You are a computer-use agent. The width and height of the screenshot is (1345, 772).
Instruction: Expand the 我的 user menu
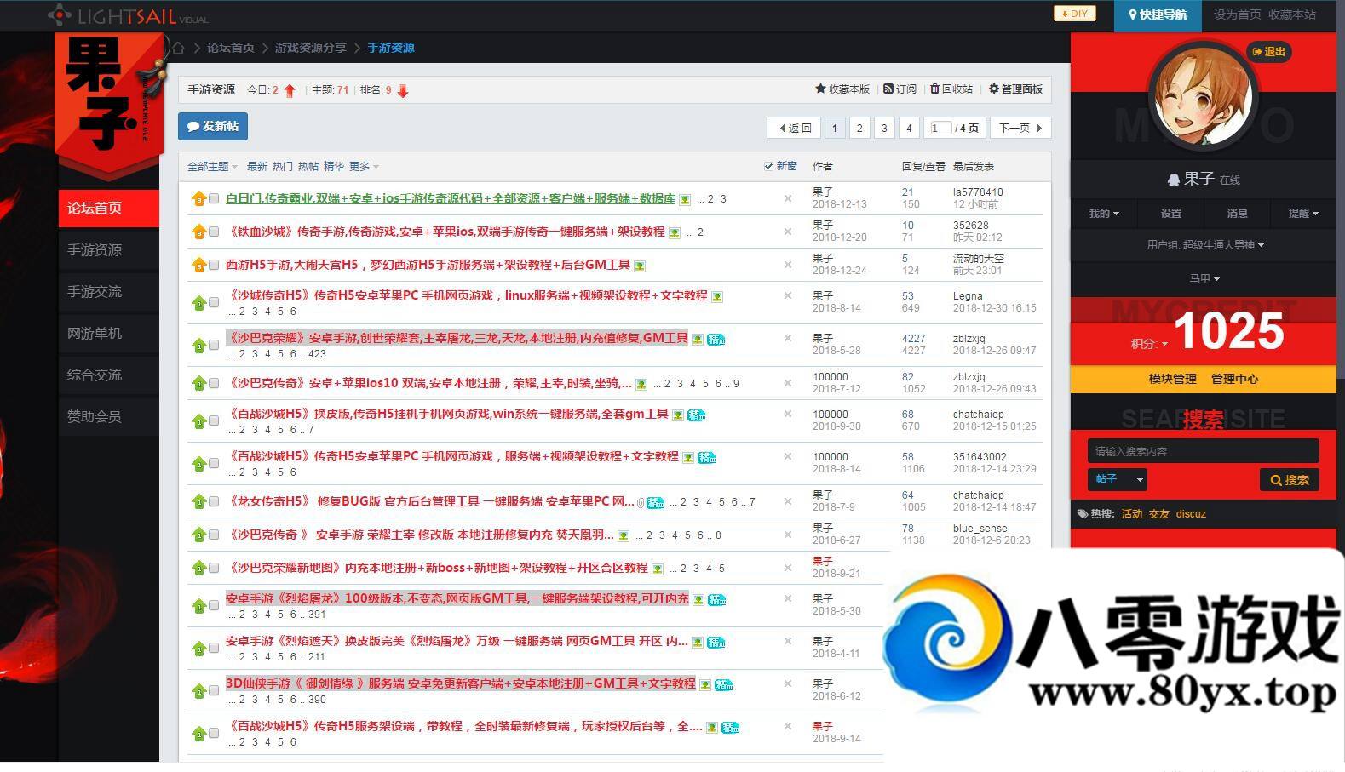[x=1103, y=214]
